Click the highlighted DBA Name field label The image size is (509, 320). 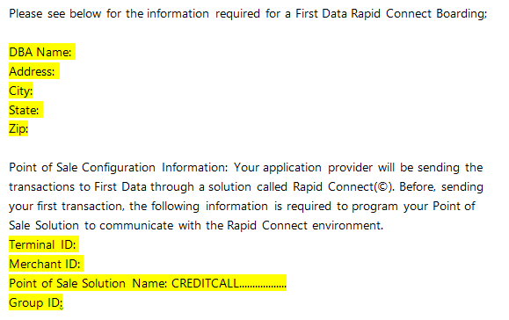pos(40,52)
